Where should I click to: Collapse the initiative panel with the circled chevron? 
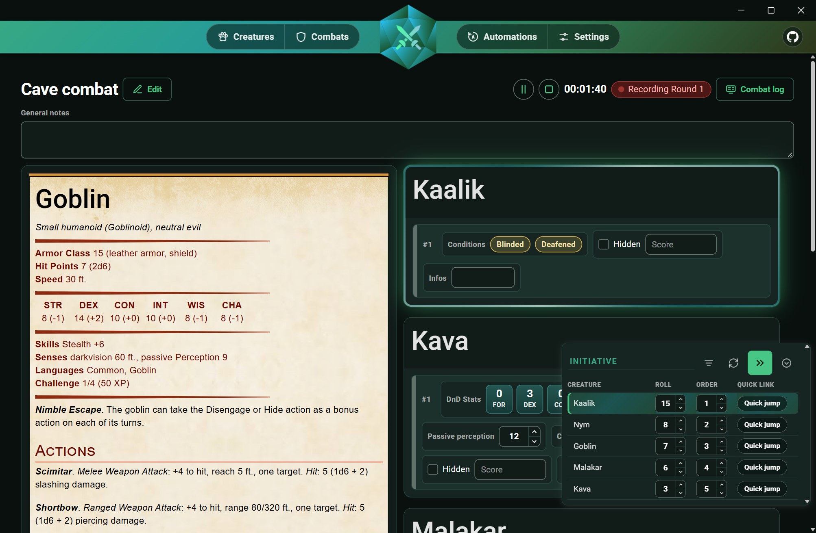(x=787, y=363)
